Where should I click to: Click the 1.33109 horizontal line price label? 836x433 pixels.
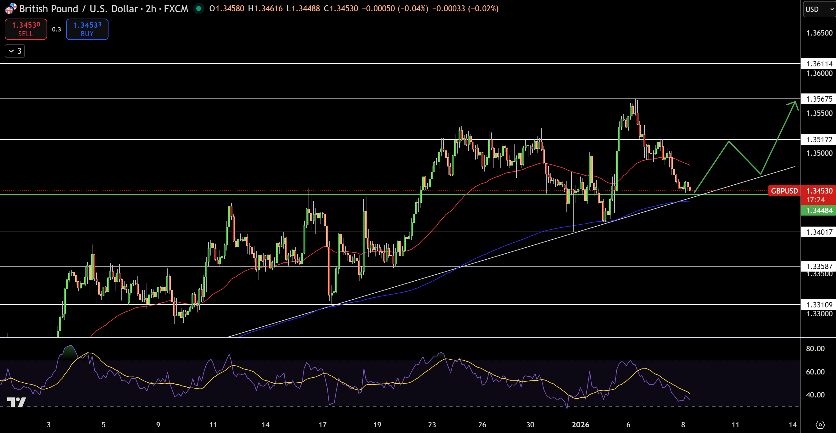coord(818,305)
